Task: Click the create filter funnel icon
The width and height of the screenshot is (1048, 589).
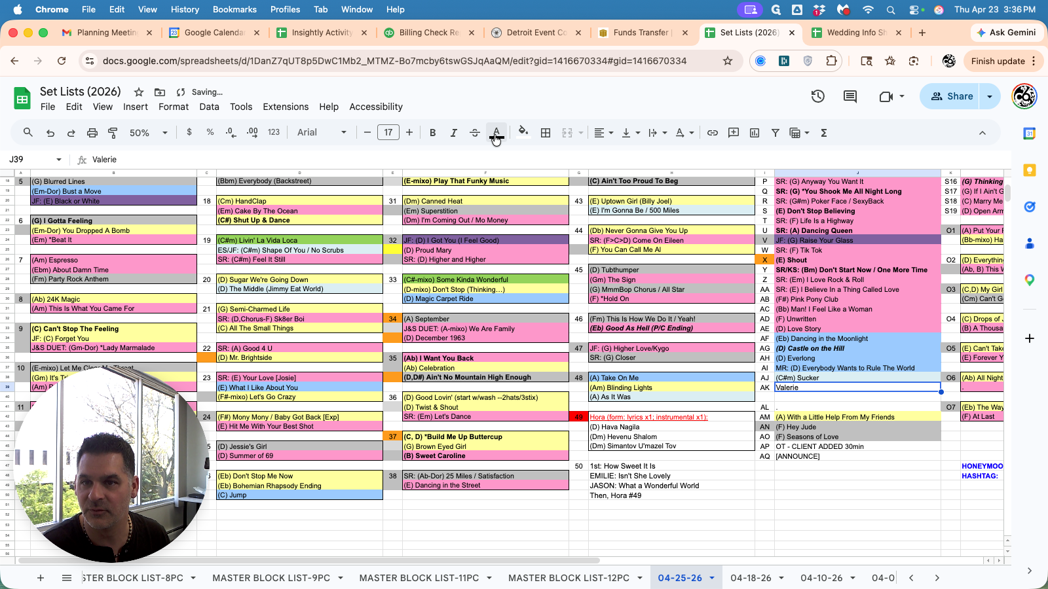Action: point(775,133)
